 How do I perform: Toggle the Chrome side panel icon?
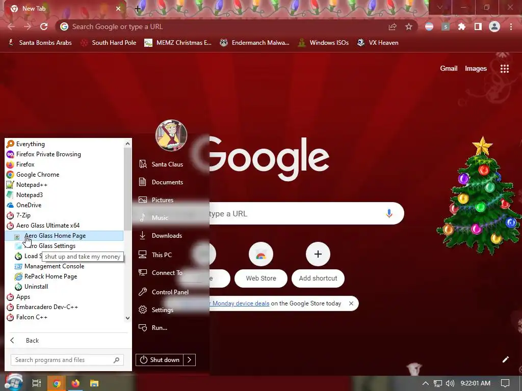pos(478,26)
